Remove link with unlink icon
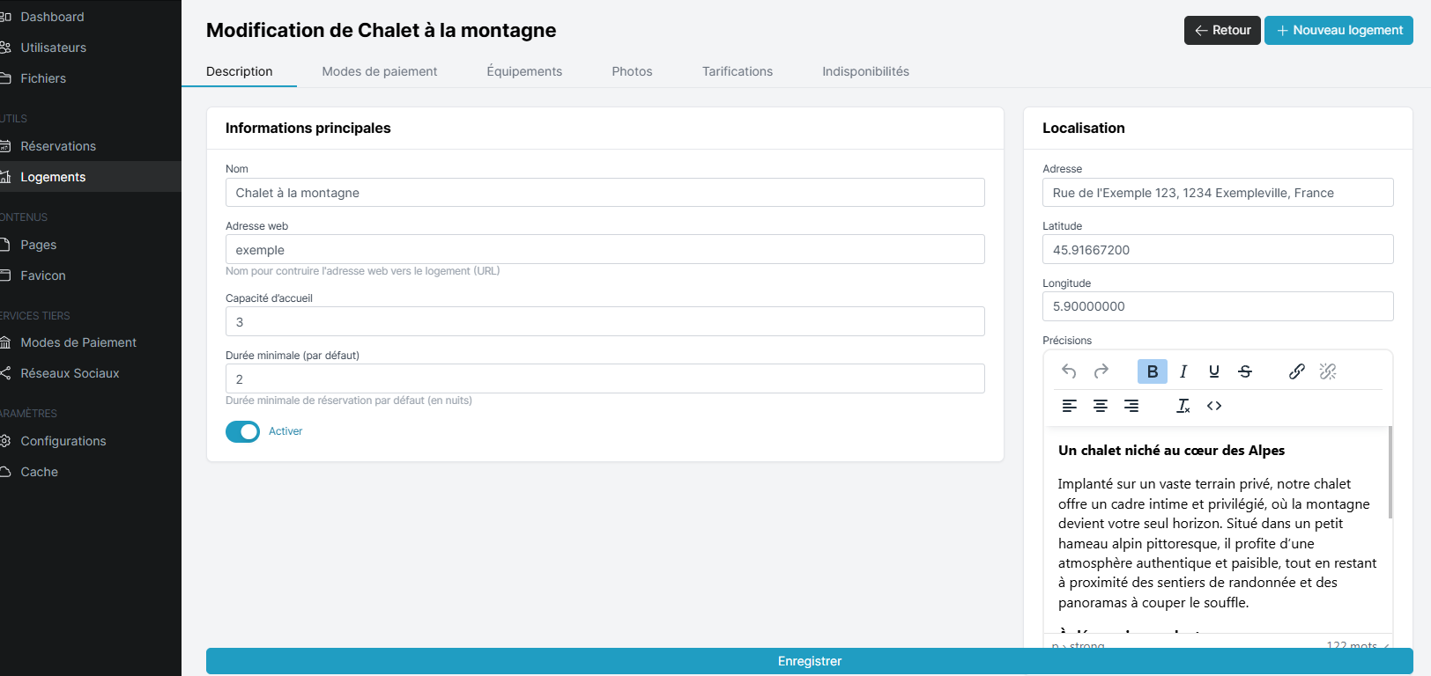This screenshot has height=676, width=1431. click(x=1328, y=371)
